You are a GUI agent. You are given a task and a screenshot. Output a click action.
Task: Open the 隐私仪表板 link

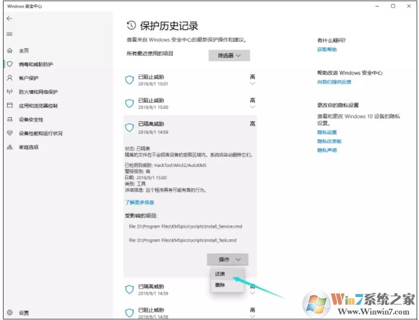tap(329, 141)
